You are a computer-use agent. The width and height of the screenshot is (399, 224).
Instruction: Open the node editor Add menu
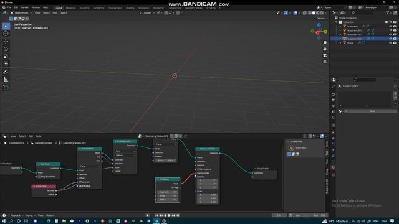pyautogui.click(x=31, y=136)
